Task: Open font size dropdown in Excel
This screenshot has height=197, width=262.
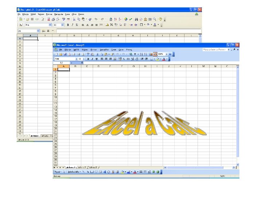Action: click(84, 59)
